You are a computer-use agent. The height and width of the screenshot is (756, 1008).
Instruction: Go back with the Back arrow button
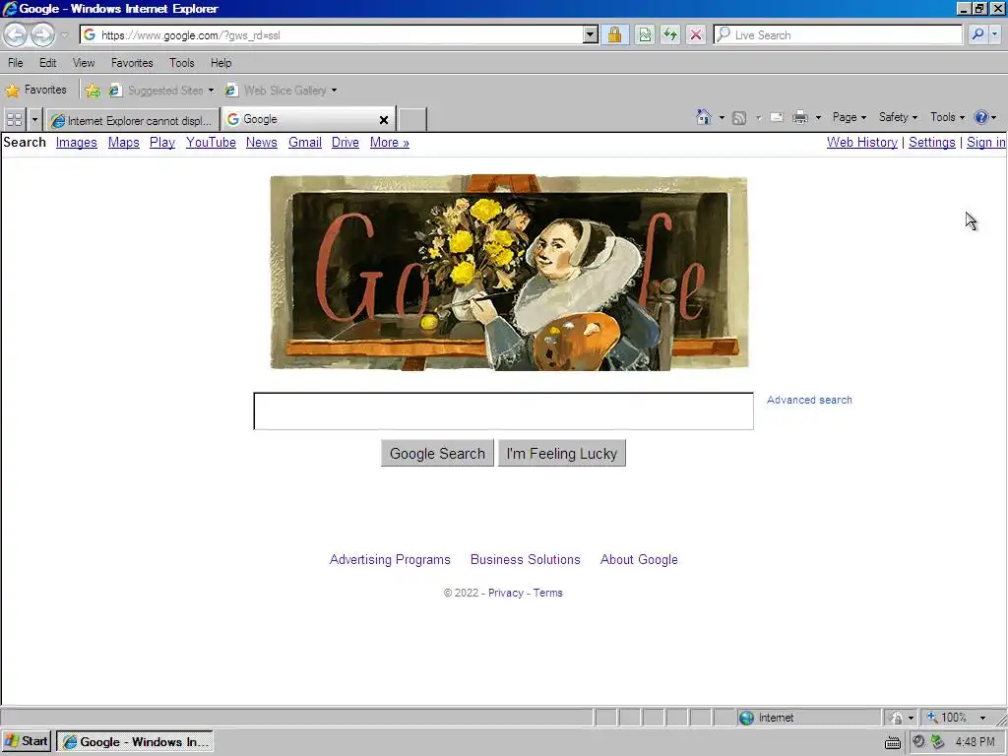[16, 34]
